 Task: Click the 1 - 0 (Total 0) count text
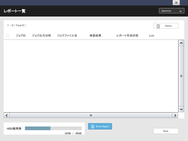coord(16,25)
